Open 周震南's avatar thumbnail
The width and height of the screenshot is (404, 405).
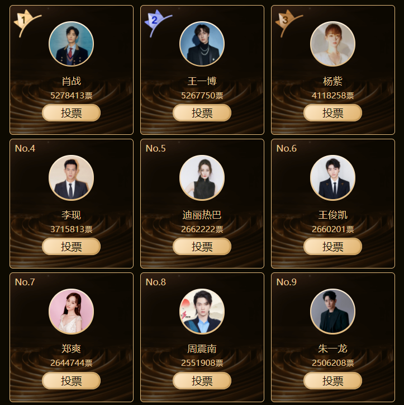pyautogui.click(x=202, y=312)
